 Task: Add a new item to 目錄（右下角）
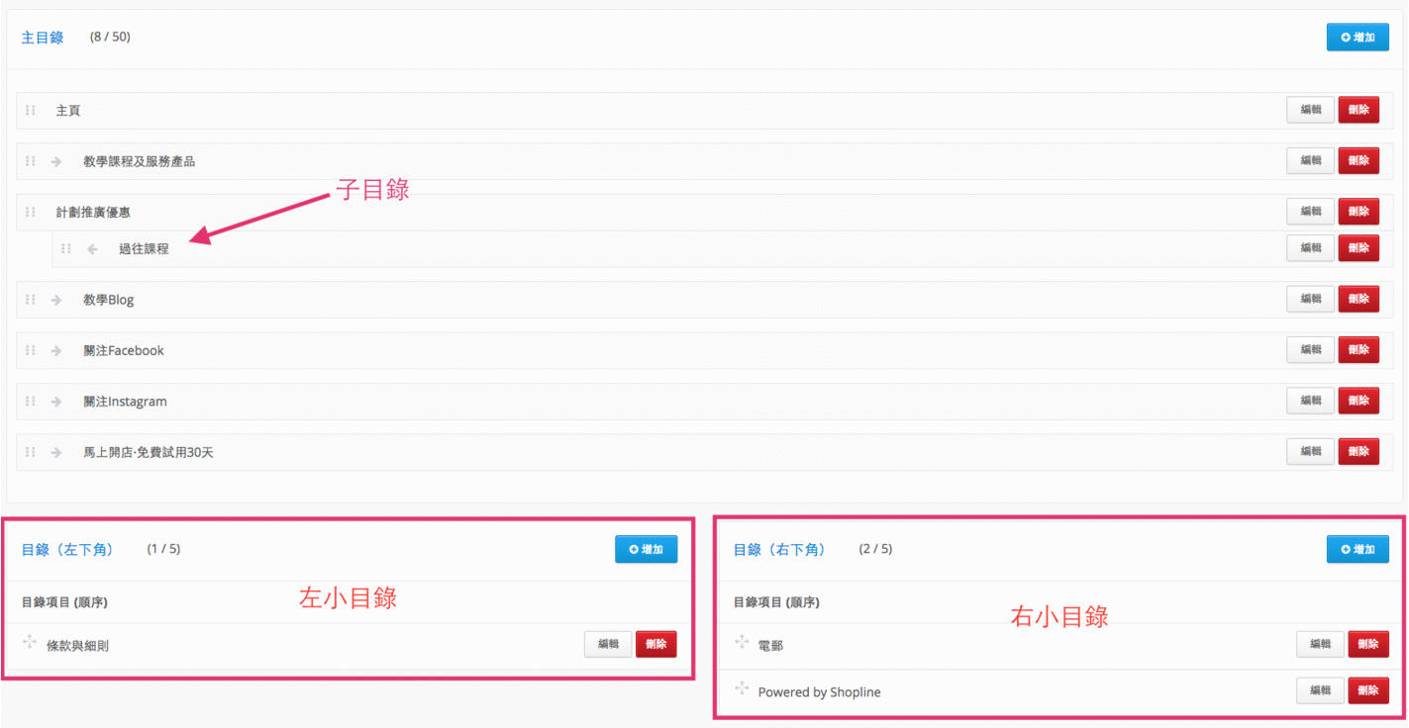(1358, 549)
